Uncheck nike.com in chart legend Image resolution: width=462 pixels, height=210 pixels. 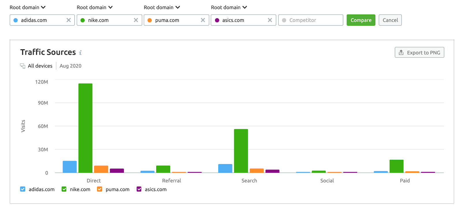point(64,189)
